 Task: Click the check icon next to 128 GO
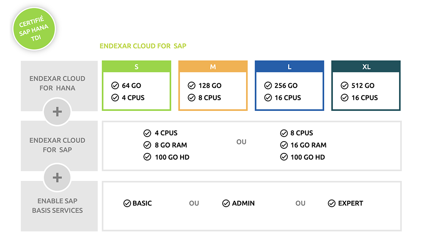[x=191, y=85]
